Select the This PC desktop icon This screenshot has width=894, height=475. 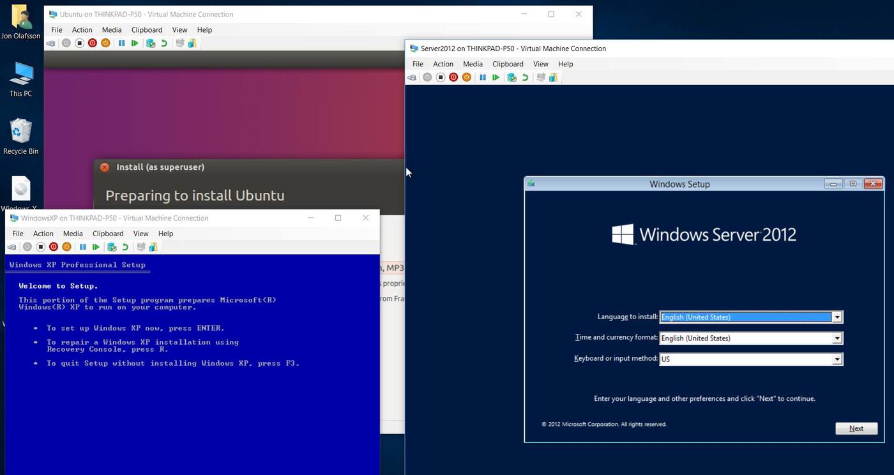tap(20, 80)
